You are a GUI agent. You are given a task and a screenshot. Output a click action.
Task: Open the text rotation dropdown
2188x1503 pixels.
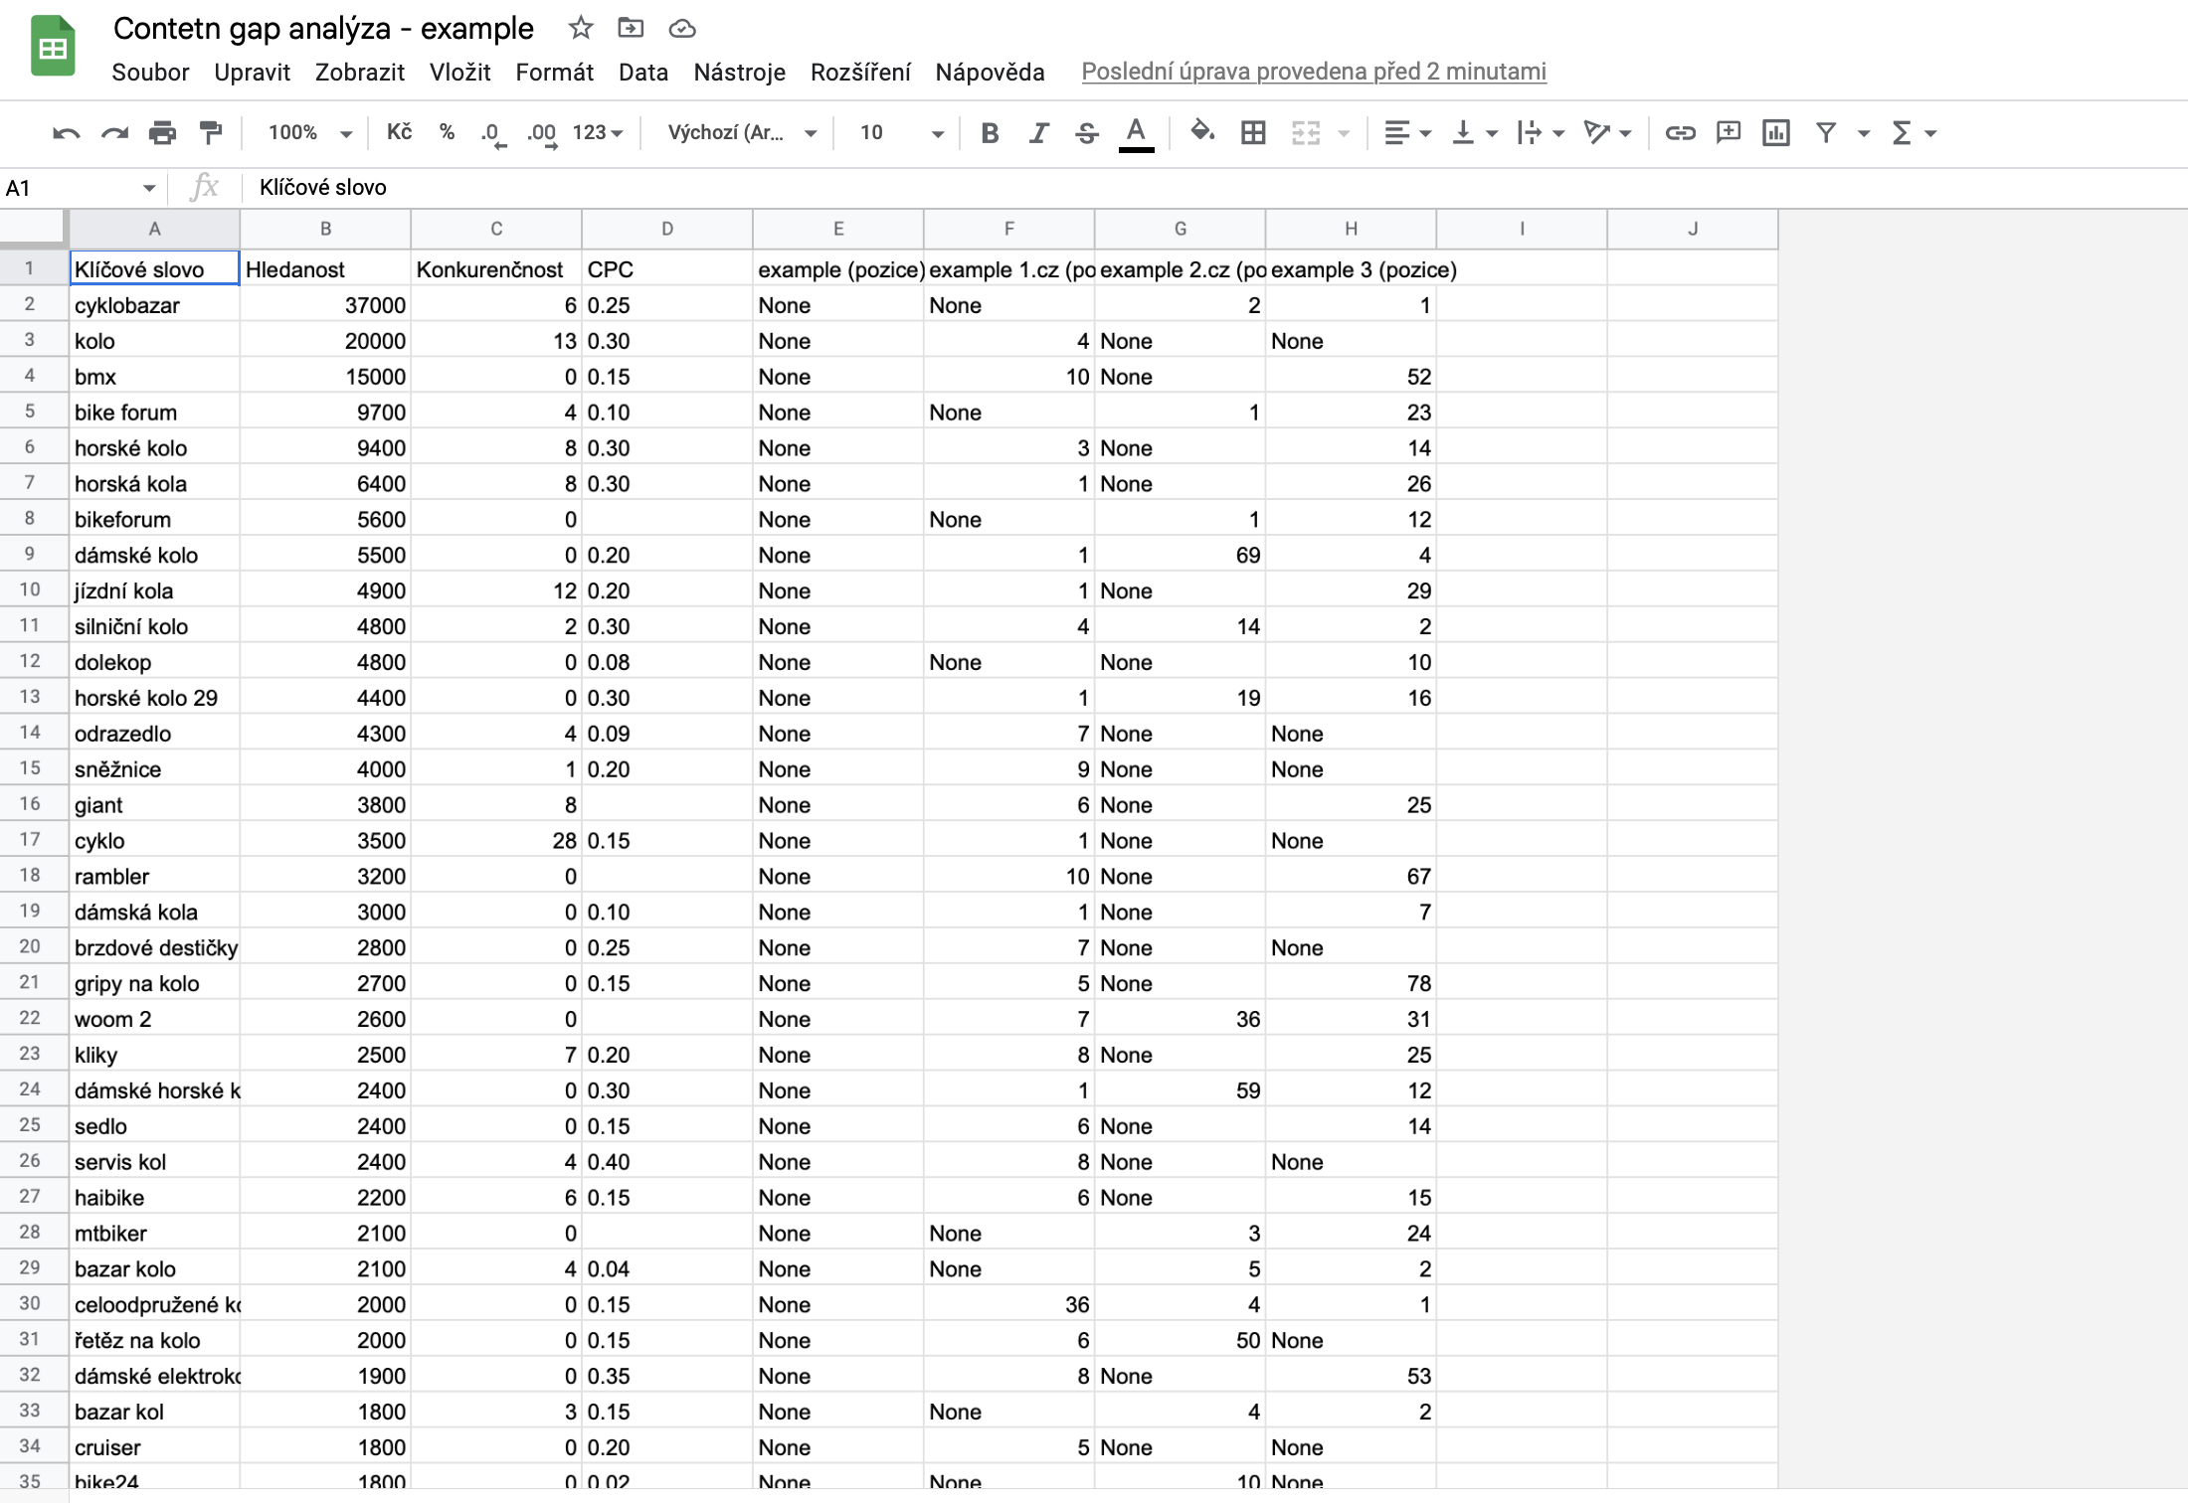[1607, 133]
